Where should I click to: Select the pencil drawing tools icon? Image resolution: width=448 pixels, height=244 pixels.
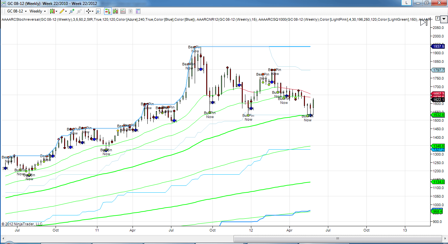[x=62, y=11]
